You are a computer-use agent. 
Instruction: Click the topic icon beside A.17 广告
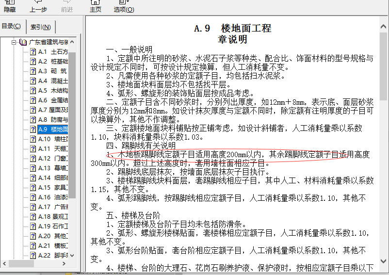coord(33,207)
